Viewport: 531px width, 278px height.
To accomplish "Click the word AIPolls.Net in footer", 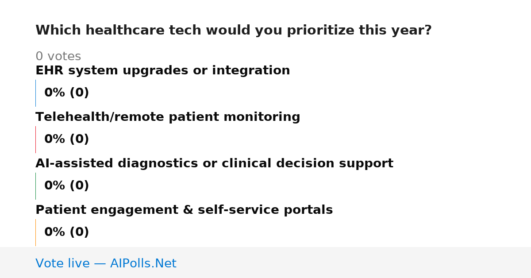I will tap(143, 263).
